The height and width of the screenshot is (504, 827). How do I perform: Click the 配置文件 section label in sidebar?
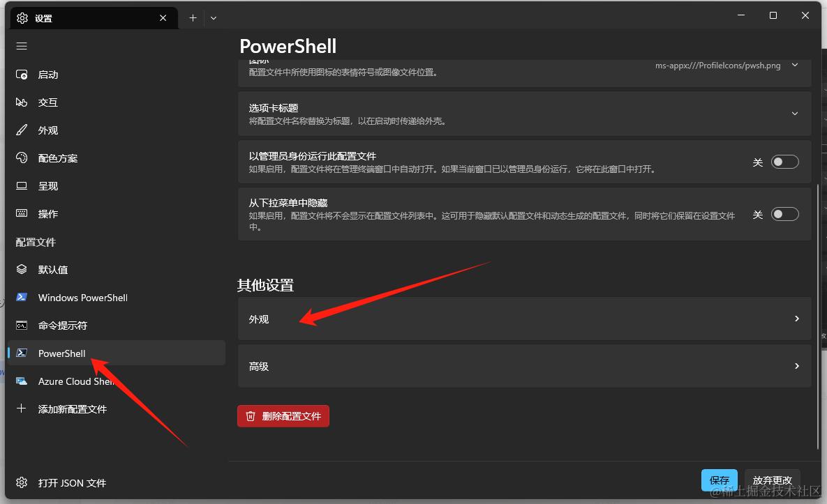36,243
